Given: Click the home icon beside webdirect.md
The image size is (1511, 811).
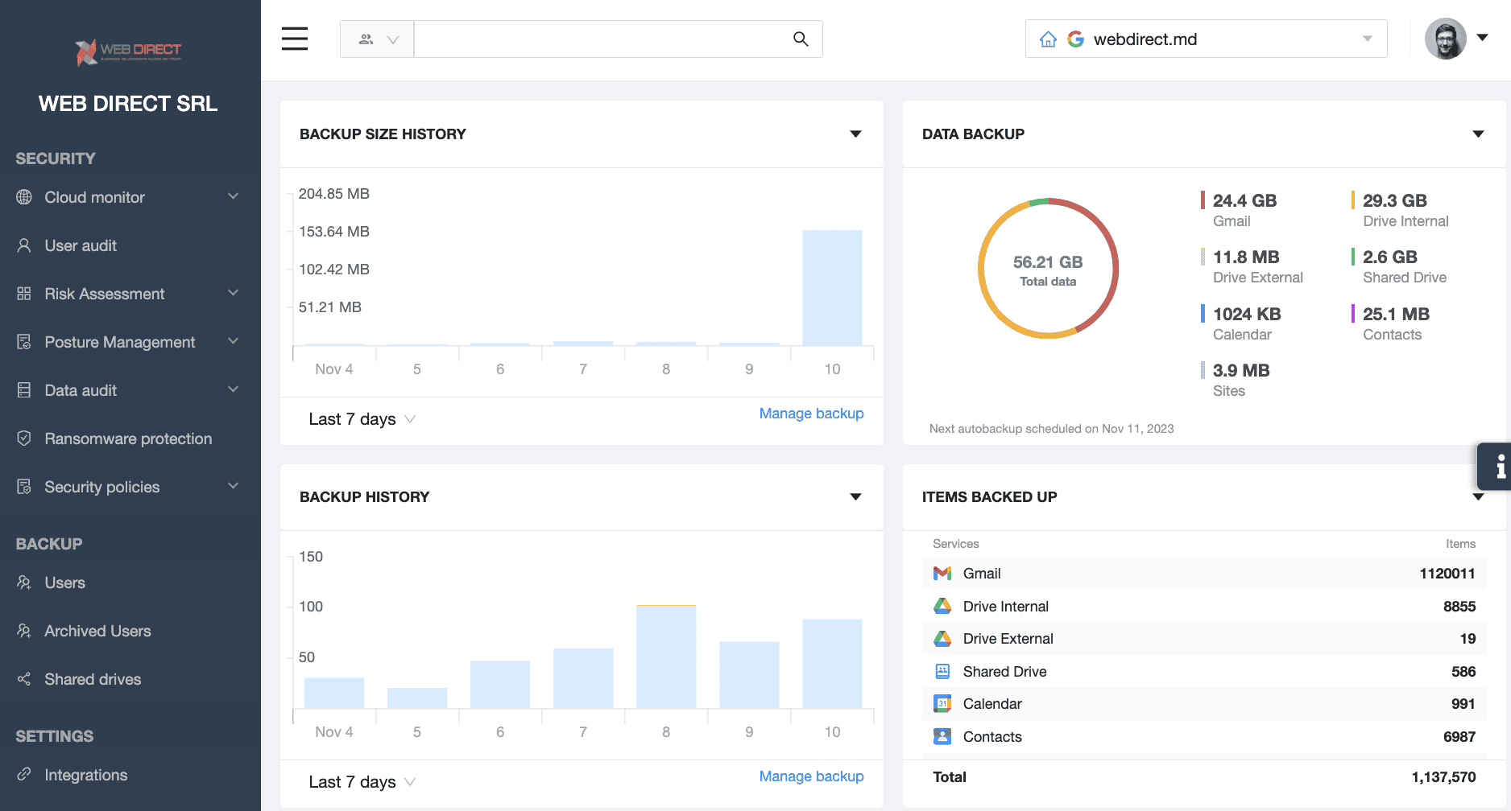Looking at the screenshot, I should tap(1048, 39).
